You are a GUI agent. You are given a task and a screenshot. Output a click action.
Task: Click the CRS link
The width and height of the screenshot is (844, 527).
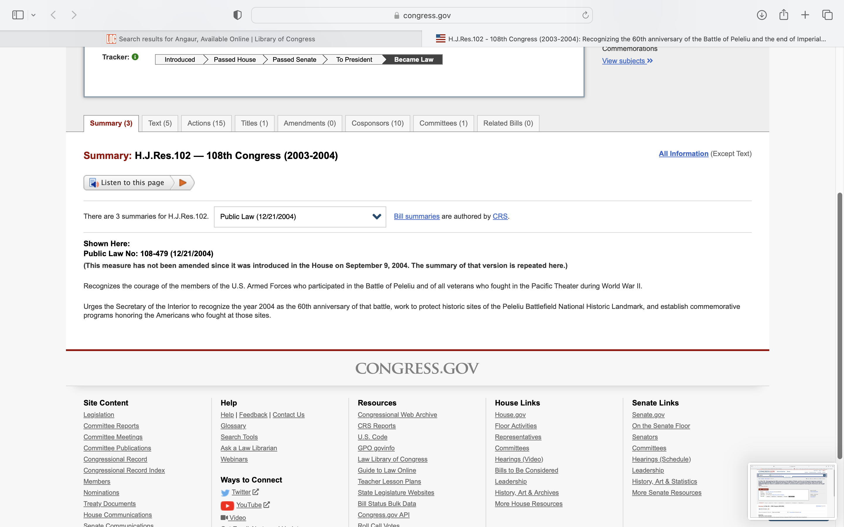point(500,216)
